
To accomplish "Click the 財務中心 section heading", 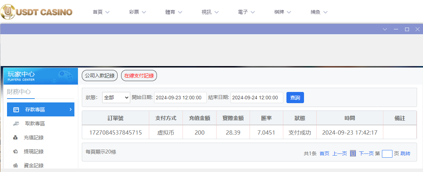I will [x=19, y=92].
